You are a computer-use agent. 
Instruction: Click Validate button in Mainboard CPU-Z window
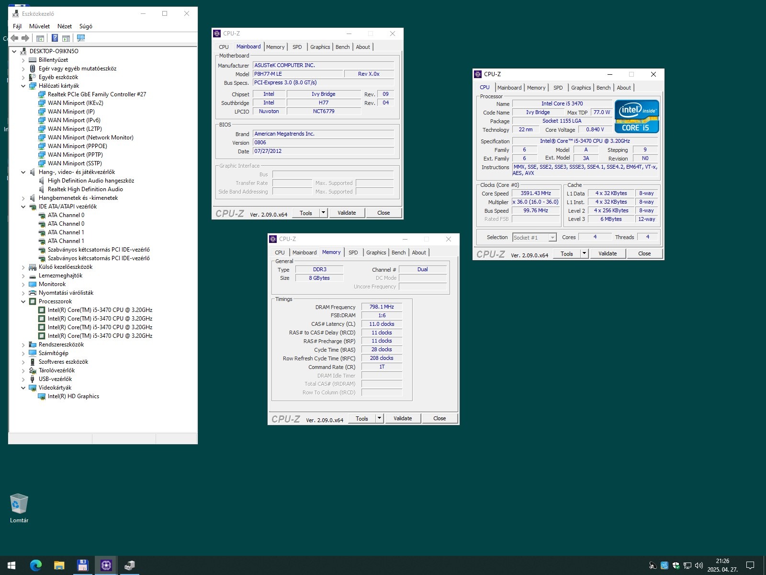(x=347, y=213)
